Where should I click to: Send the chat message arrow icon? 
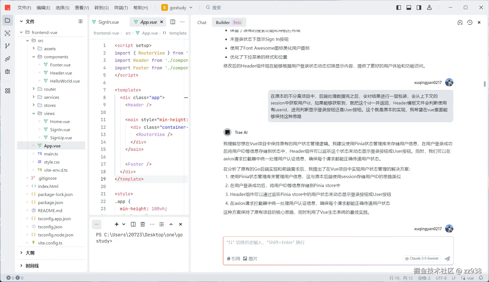coord(447,259)
